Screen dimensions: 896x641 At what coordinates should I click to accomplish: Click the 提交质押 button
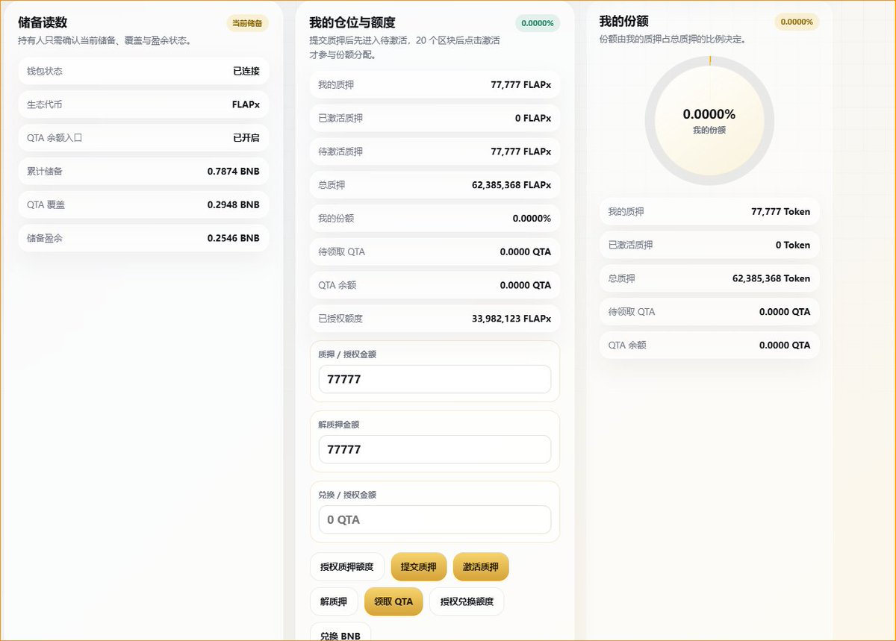pos(419,566)
